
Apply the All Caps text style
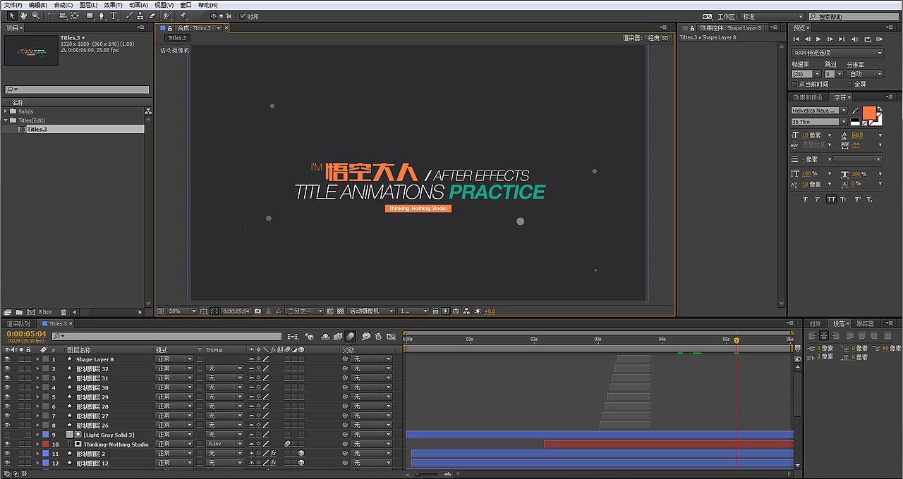click(x=831, y=199)
